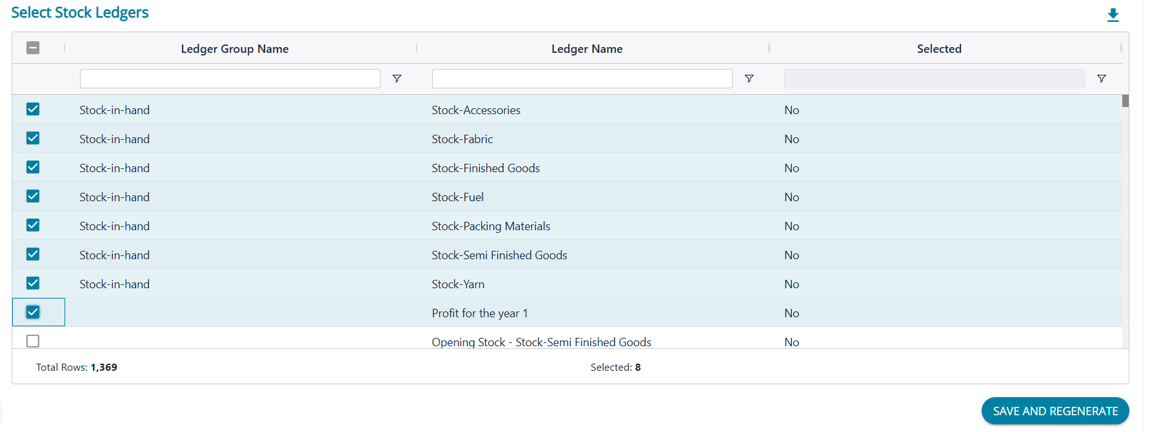The height and width of the screenshot is (432, 1150).
Task: Deselect the Stock-Fuel row checkbox
Action: [33, 197]
